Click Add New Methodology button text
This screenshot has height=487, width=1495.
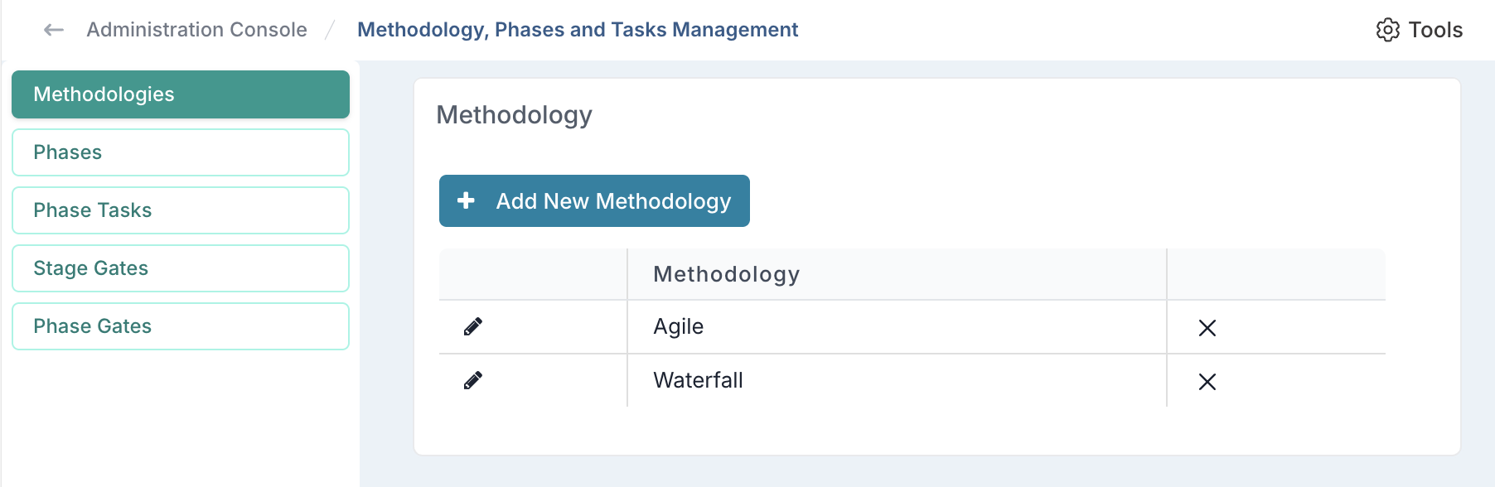pos(613,201)
